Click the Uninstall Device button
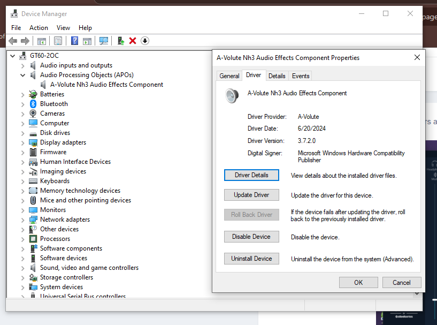This screenshot has height=325, width=437. click(251, 259)
